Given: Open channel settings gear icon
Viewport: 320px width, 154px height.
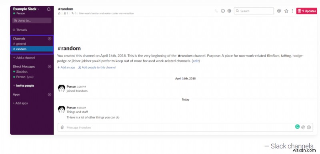Looking at the screenshot, I should [x=229, y=11].
